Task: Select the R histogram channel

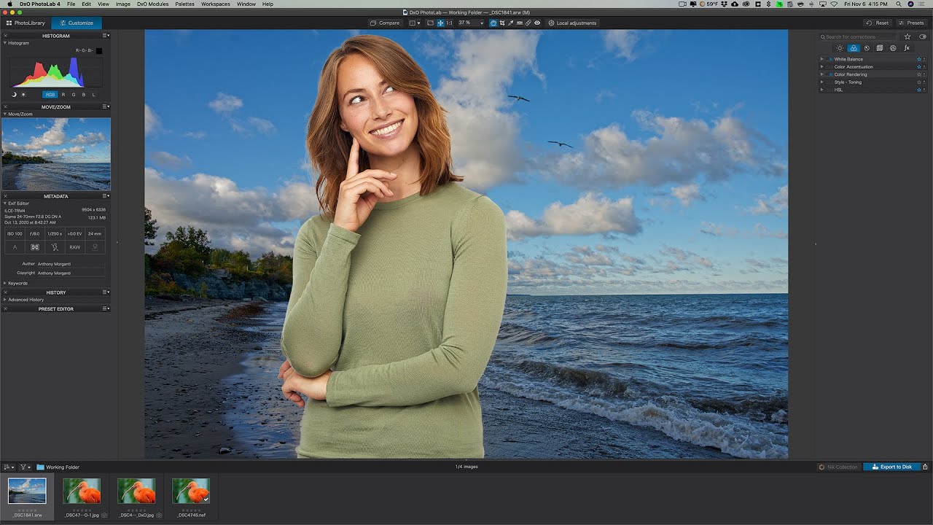Action: [63, 95]
